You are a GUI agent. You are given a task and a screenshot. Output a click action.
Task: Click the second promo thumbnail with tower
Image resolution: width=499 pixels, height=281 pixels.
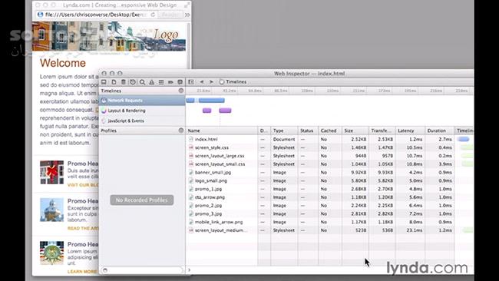tap(52, 210)
